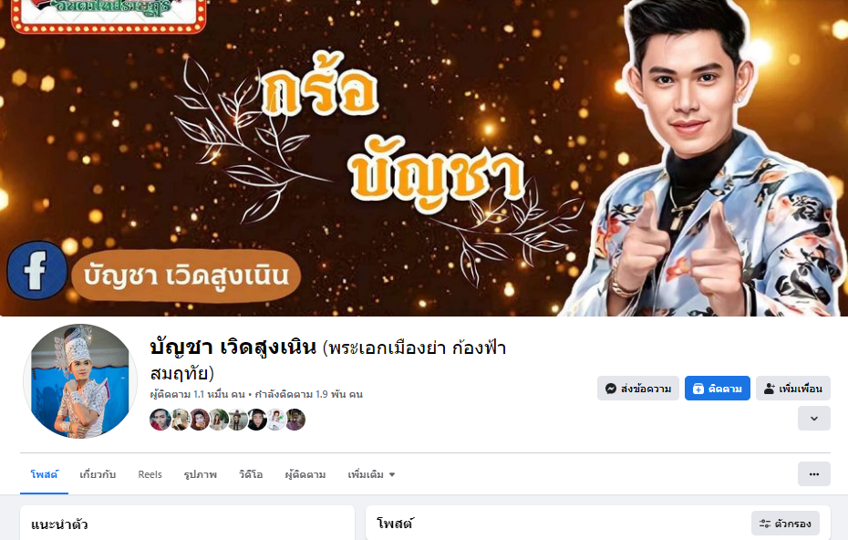Open the circular profile picture

pyautogui.click(x=79, y=381)
